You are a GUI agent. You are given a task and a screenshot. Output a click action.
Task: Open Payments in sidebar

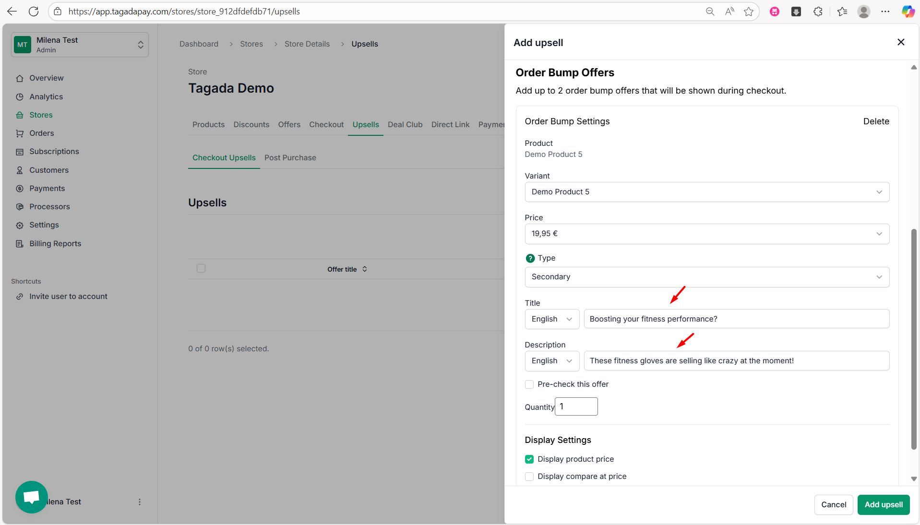(47, 189)
